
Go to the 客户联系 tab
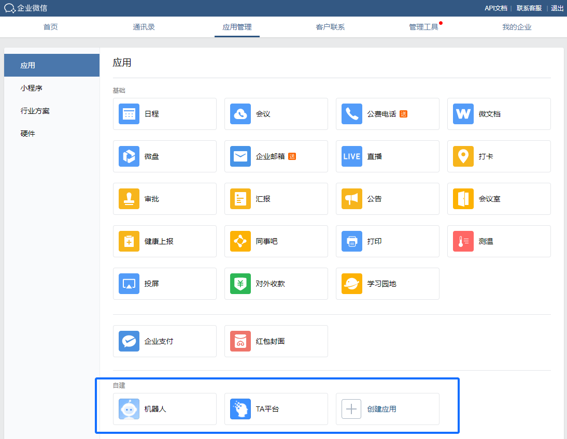330,27
